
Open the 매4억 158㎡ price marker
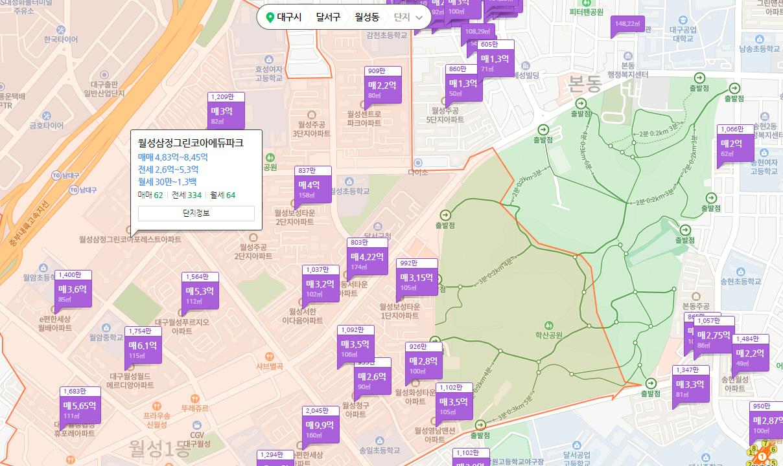pyautogui.click(x=312, y=188)
